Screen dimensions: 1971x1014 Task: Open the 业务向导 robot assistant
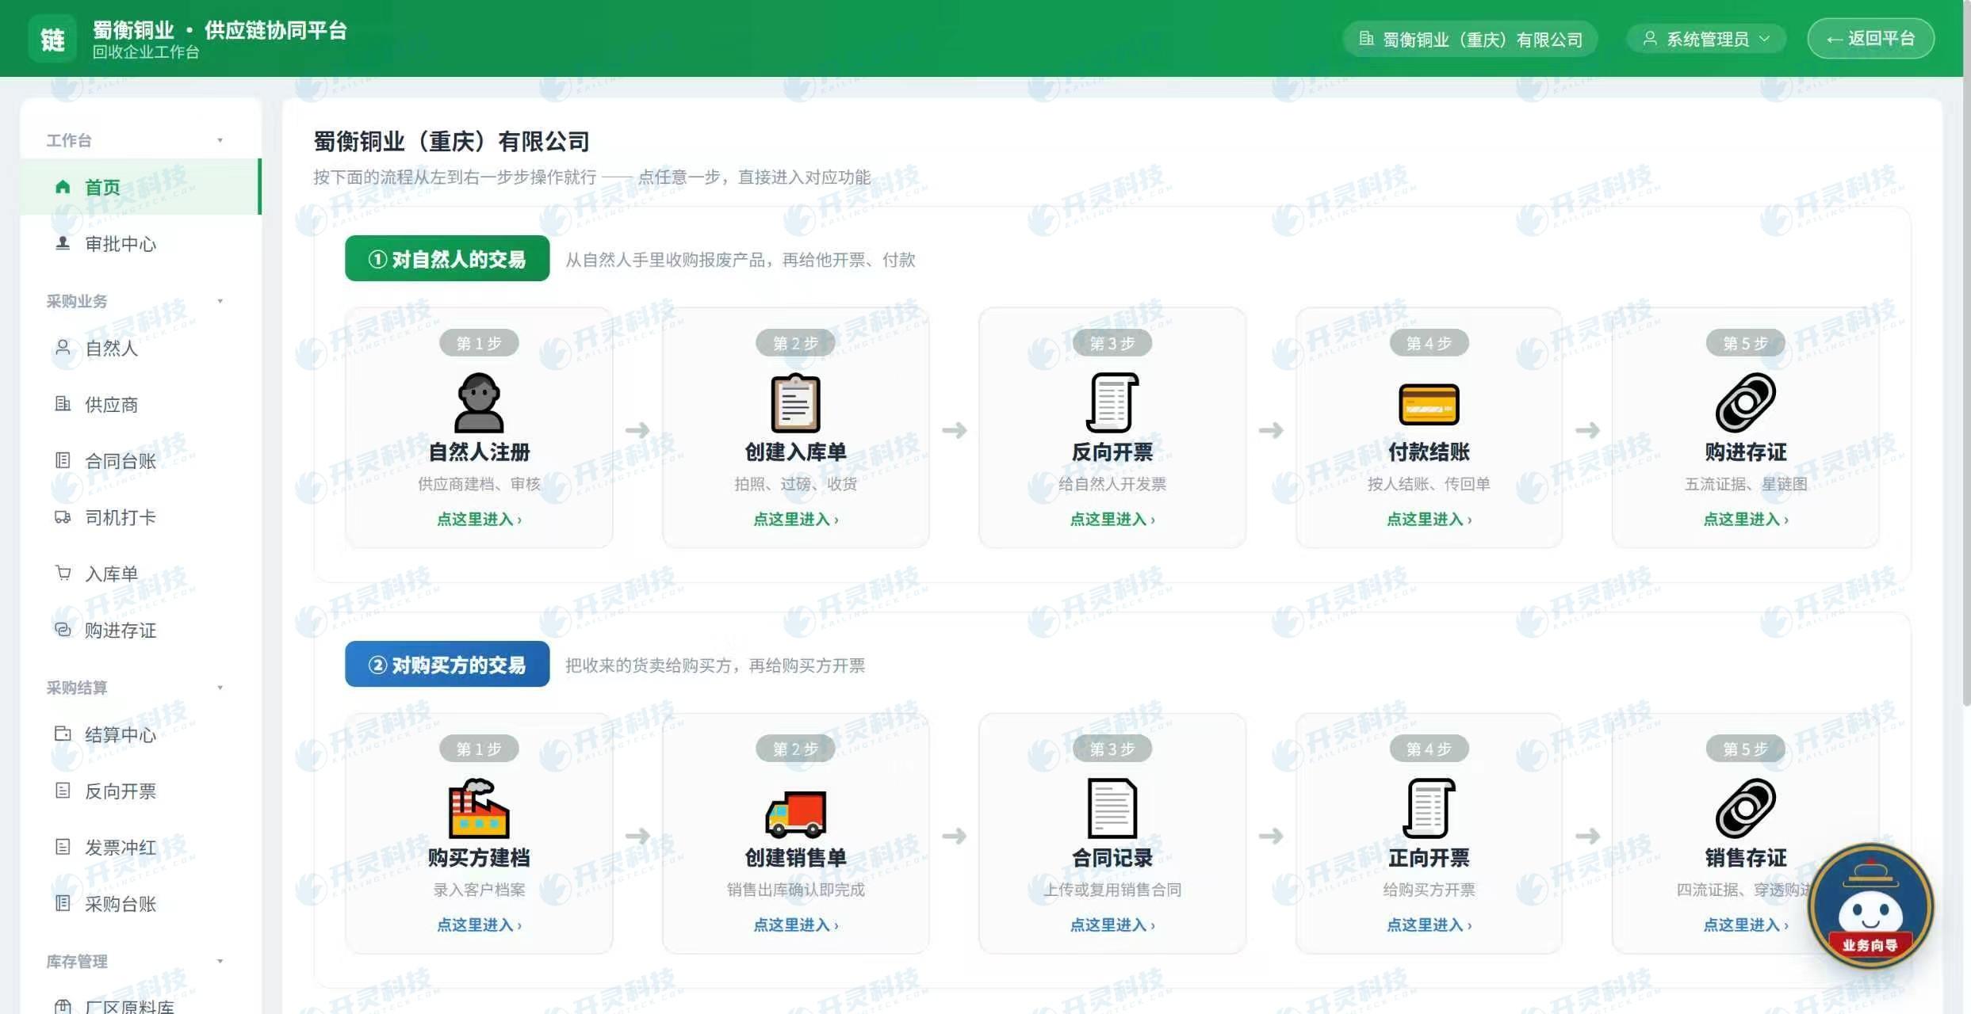click(x=1870, y=905)
